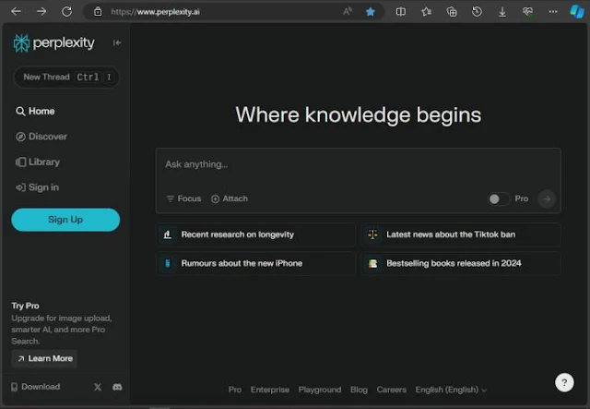Open Browser essentials heart icon
This screenshot has width=590, height=409.
click(x=527, y=12)
